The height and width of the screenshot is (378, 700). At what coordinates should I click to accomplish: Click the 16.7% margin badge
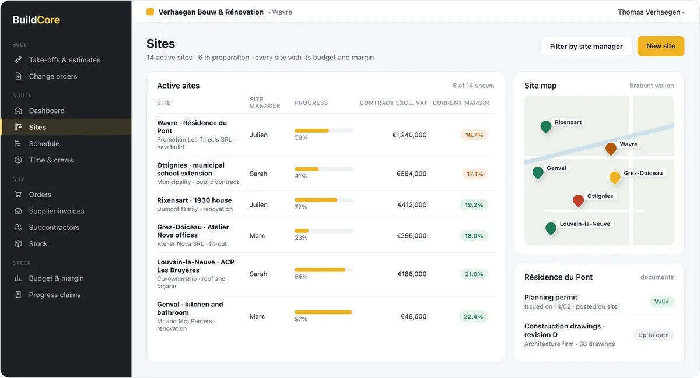click(474, 135)
